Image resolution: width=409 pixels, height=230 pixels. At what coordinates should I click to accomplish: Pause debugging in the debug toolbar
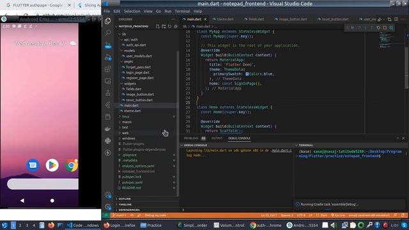click(x=353, y=27)
